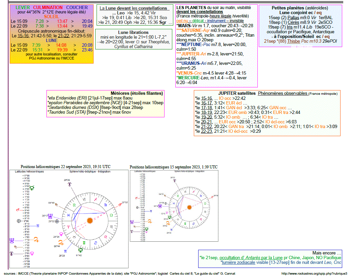The width and height of the screenshot is (356, 278).
Task: Click the moon set time 23:46
Action: coord(87,50)
